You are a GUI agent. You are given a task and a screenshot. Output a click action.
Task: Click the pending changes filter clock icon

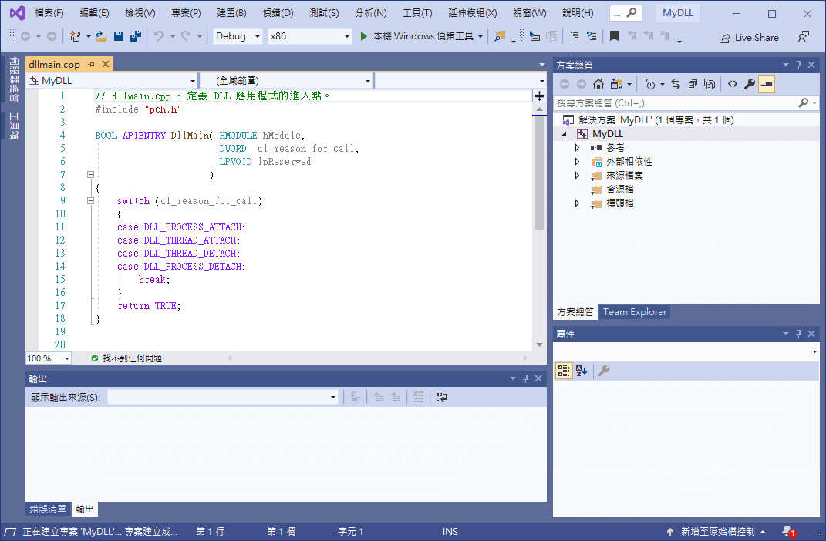650,84
